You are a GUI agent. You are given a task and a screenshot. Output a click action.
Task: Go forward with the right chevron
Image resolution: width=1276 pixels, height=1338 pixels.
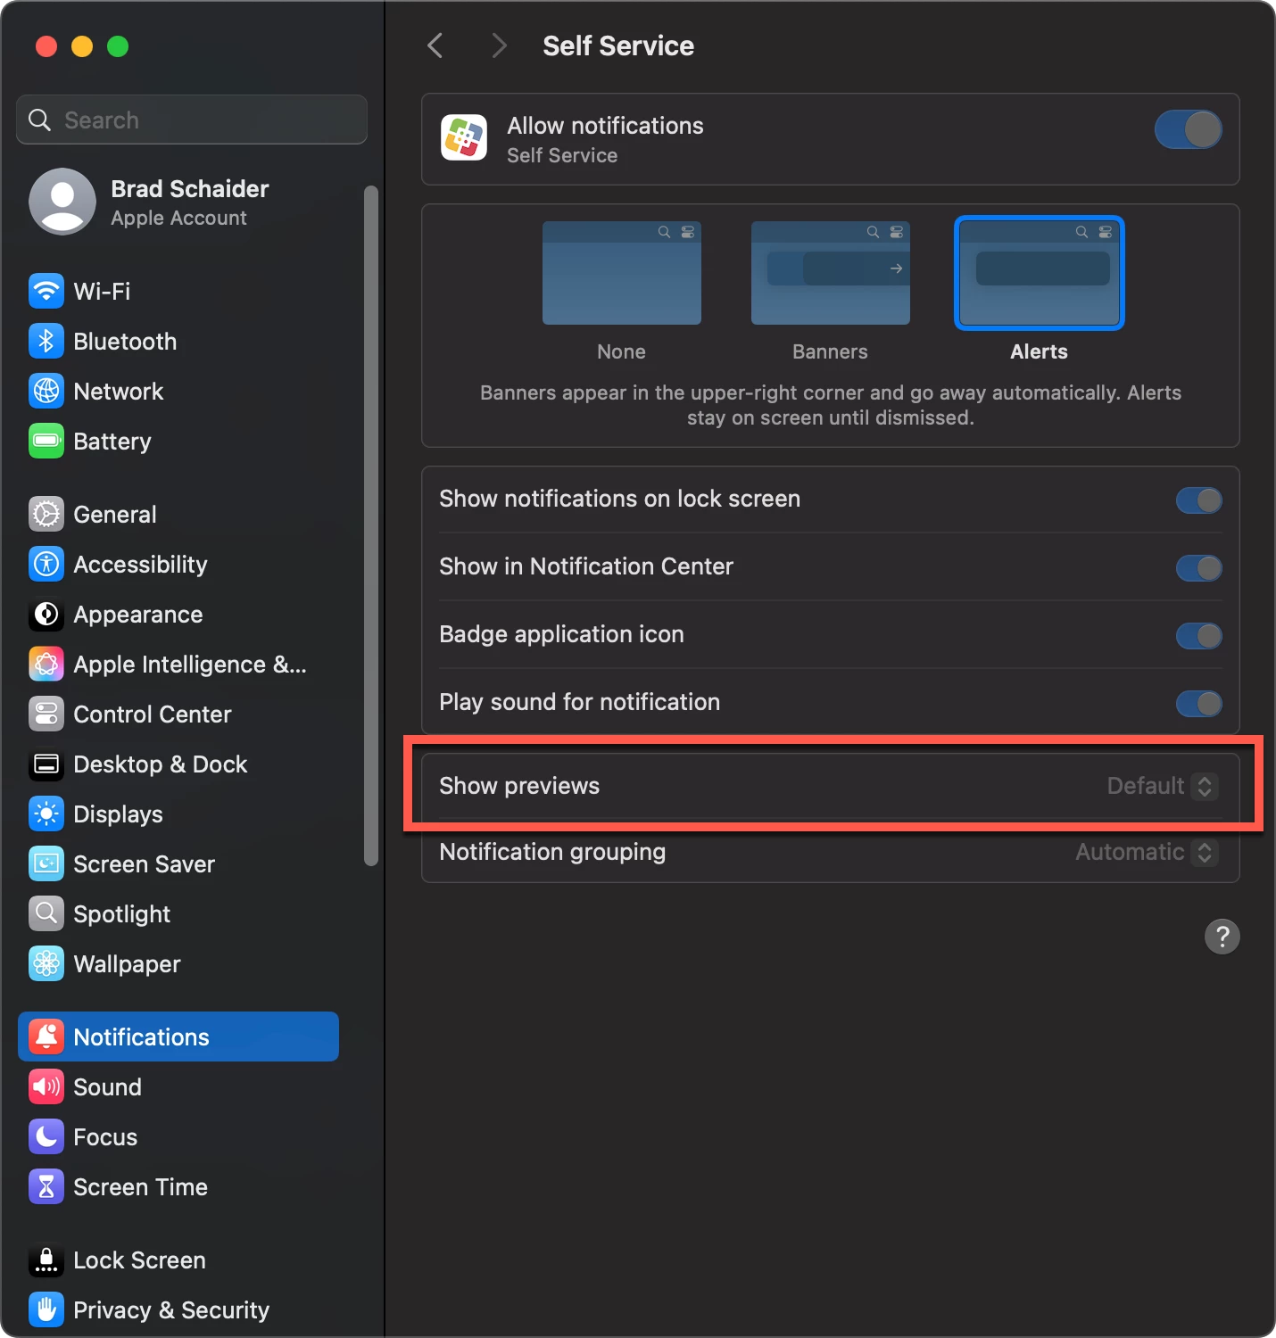499,45
